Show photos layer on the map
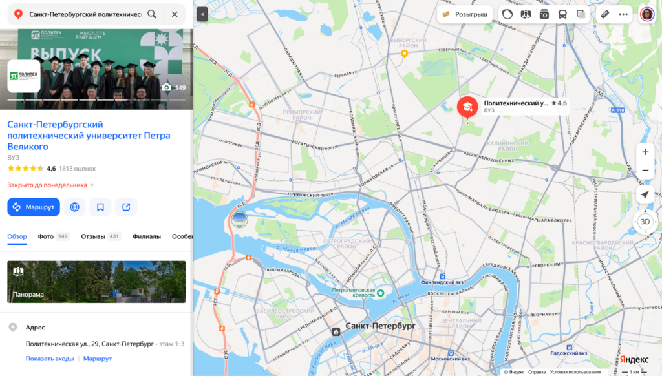The image size is (662, 376). [x=544, y=14]
